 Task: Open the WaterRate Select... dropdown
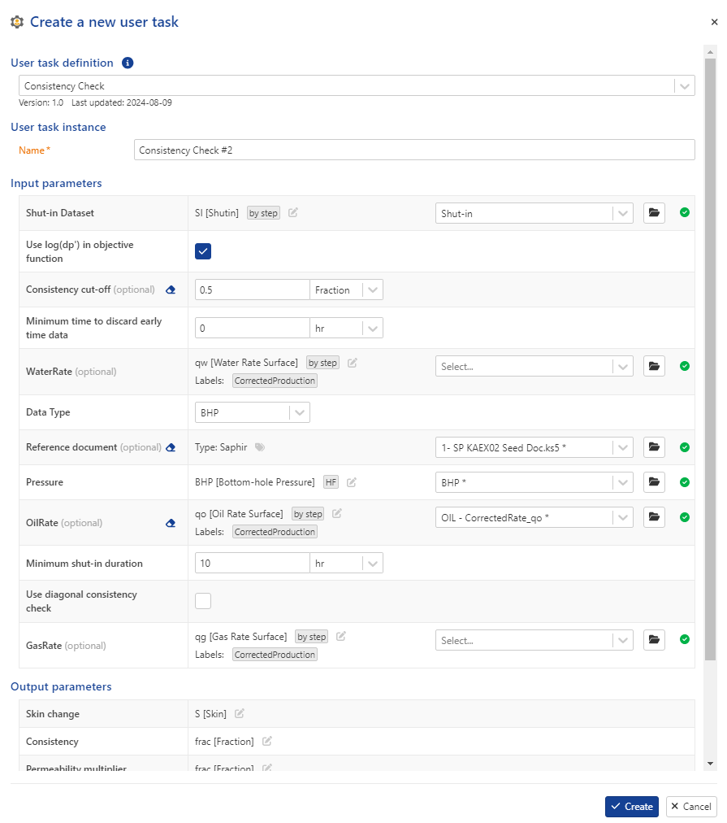pyautogui.click(x=534, y=366)
